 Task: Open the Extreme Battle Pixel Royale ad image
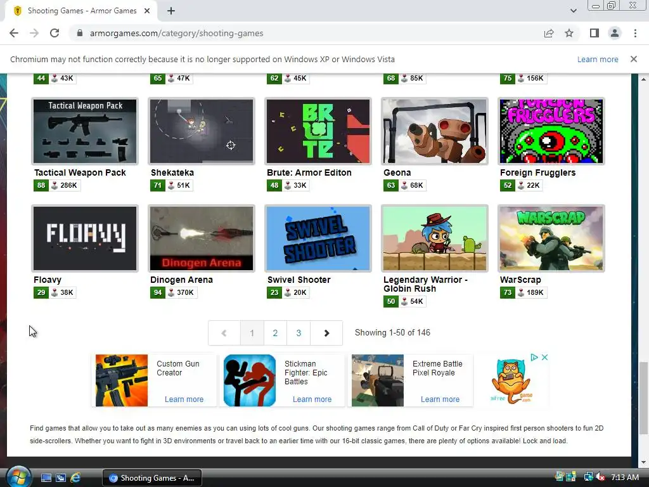tap(378, 380)
